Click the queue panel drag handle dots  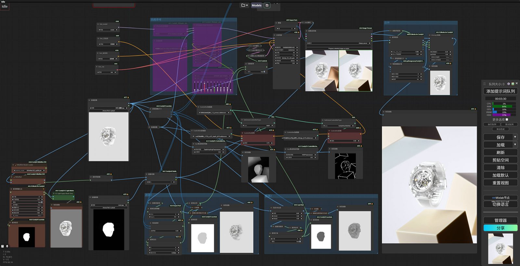tap(485, 84)
